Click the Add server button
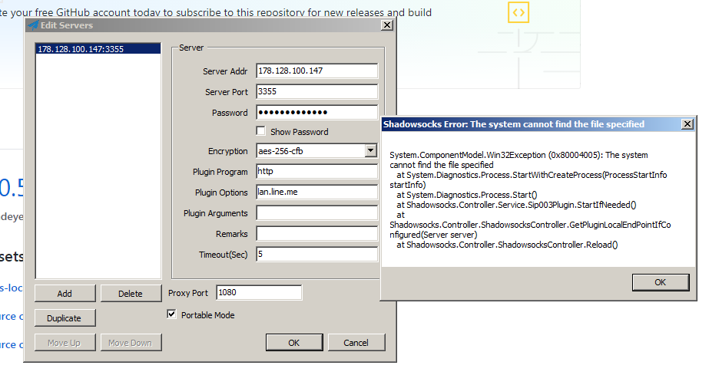Screen dimensions: 709x375 coord(65,293)
